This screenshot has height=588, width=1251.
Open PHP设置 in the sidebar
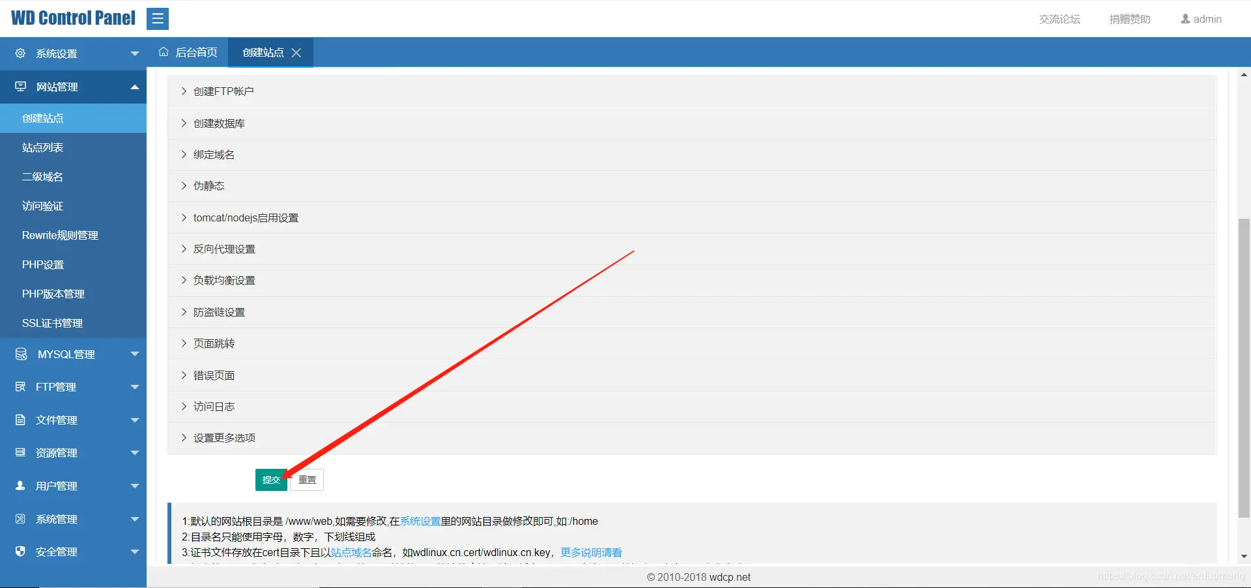click(73, 264)
